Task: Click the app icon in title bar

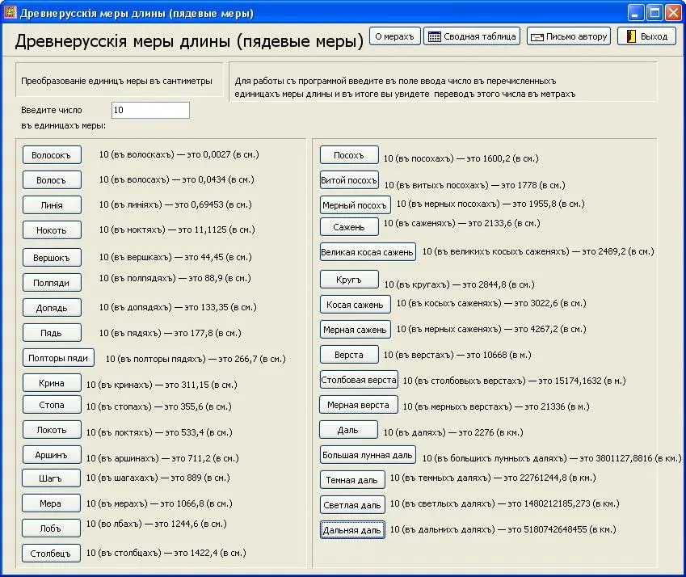Action: pos(10,12)
